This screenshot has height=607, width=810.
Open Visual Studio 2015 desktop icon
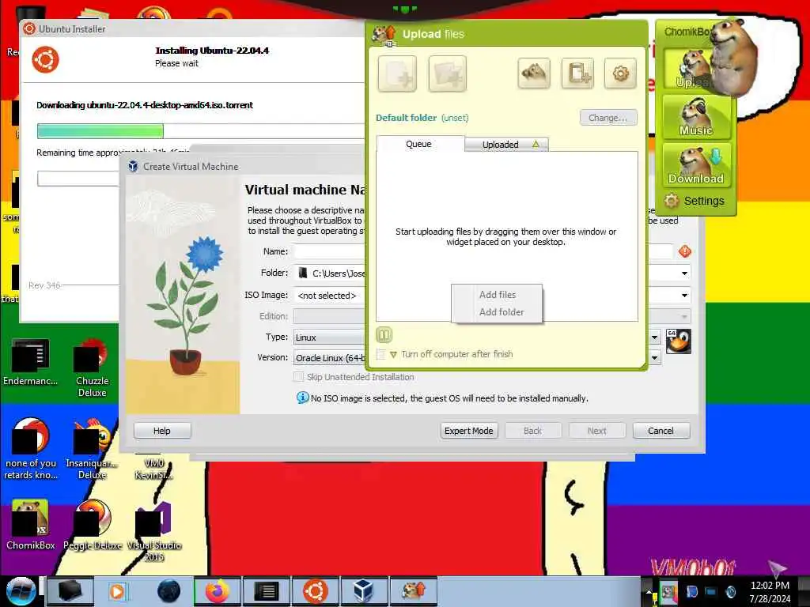tap(154, 532)
